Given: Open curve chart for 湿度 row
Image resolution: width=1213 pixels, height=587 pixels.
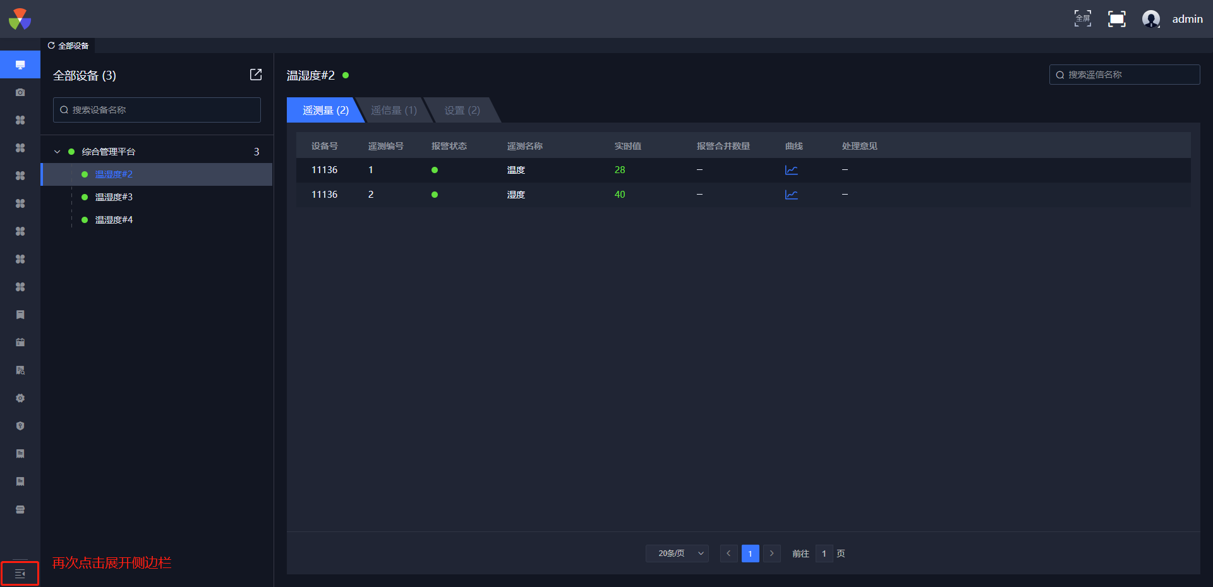Looking at the screenshot, I should pos(791,195).
